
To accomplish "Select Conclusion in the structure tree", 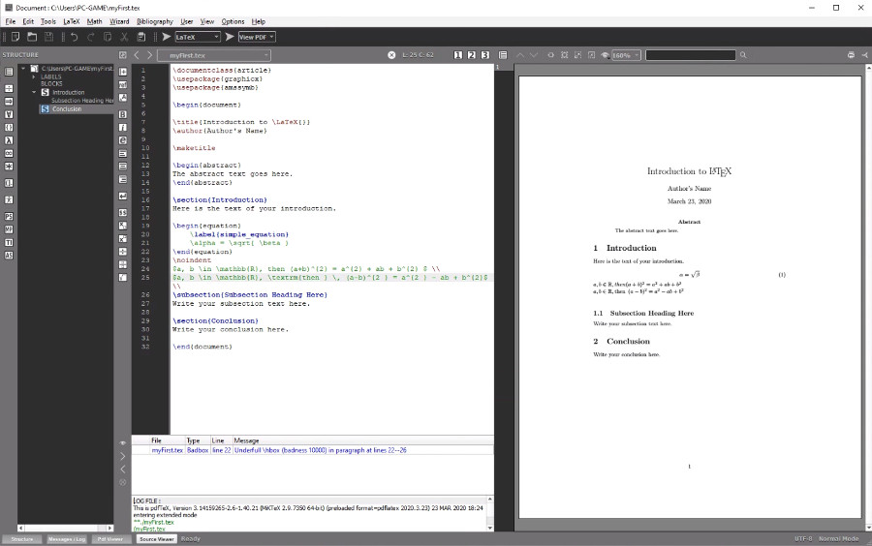I will tap(67, 108).
